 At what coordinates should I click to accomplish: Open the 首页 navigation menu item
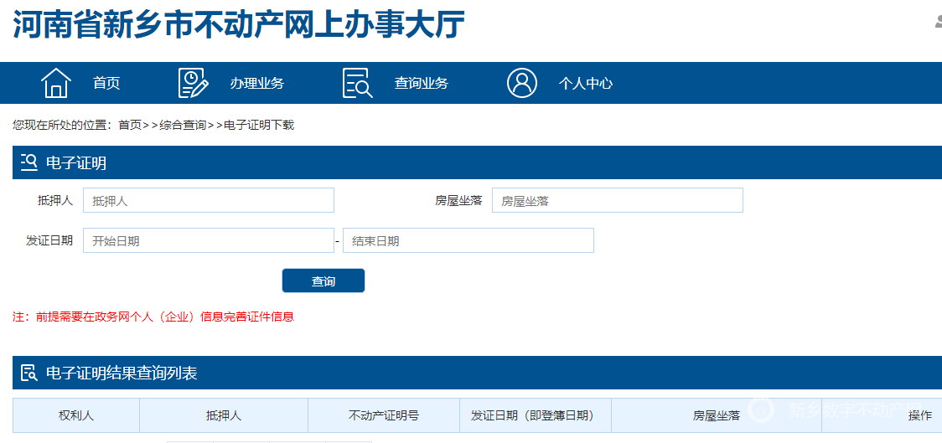[x=106, y=83]
